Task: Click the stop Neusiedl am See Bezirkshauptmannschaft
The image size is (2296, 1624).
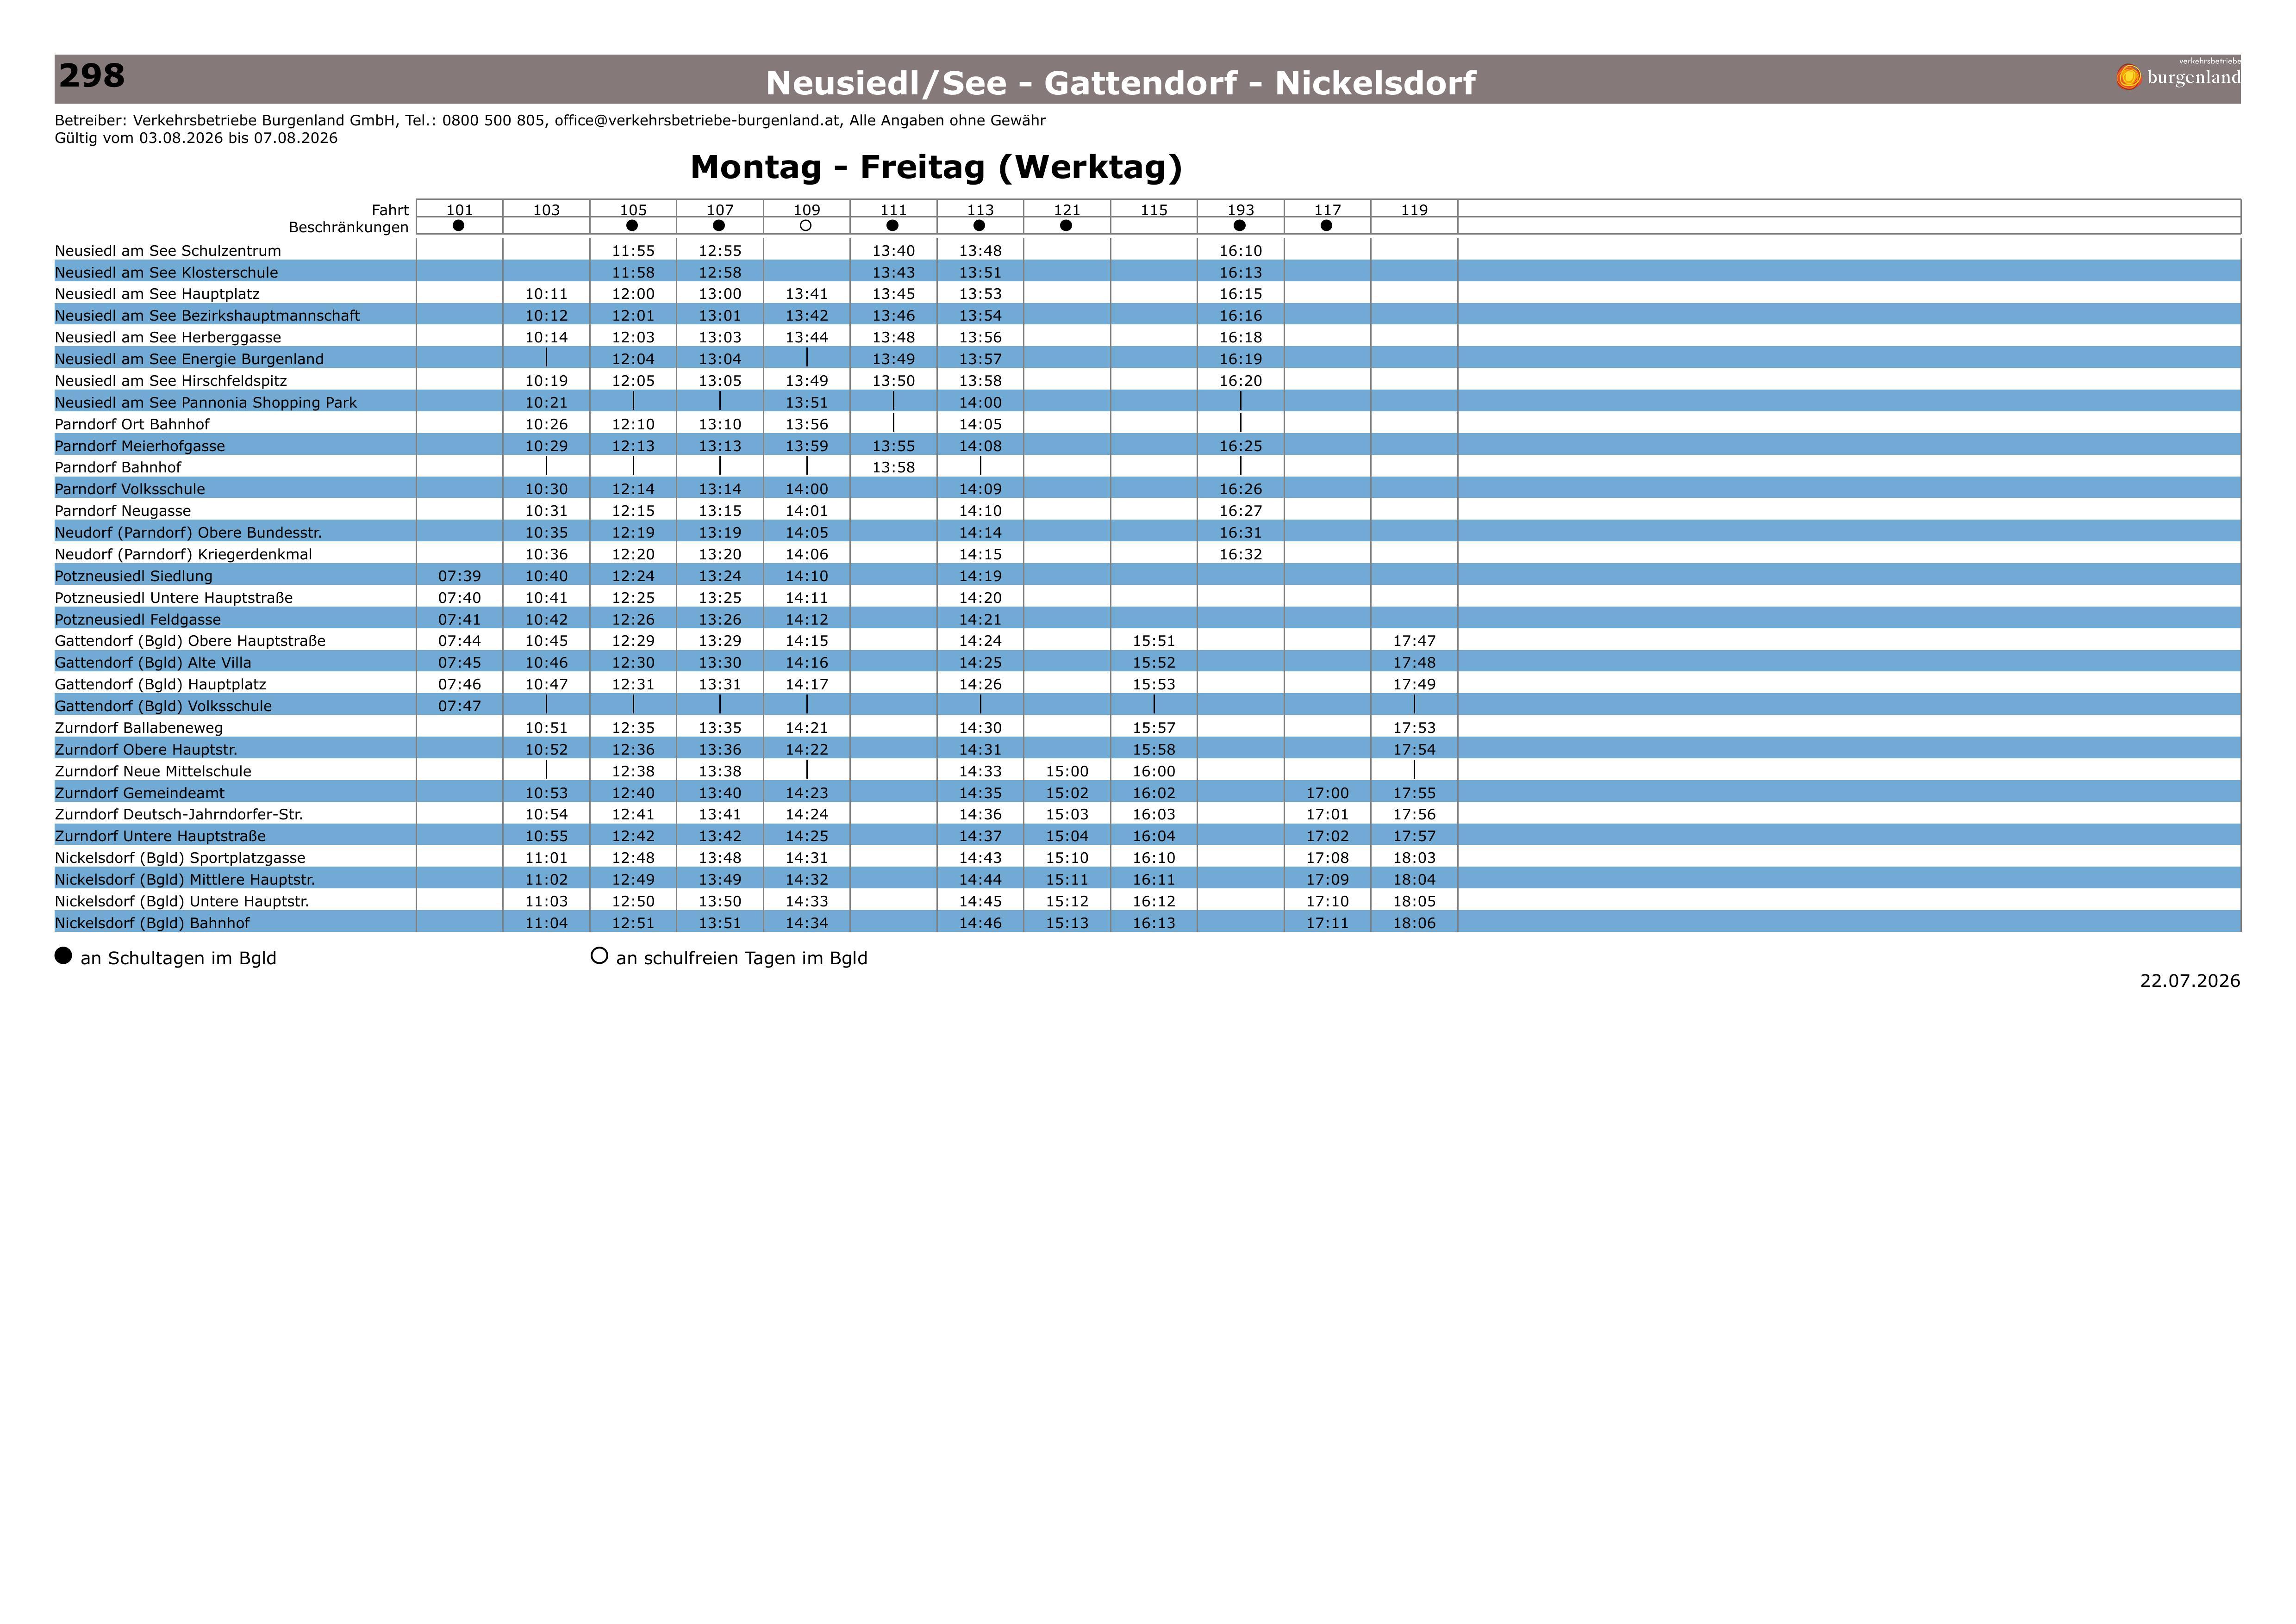Action: click(x=207, y=316)
